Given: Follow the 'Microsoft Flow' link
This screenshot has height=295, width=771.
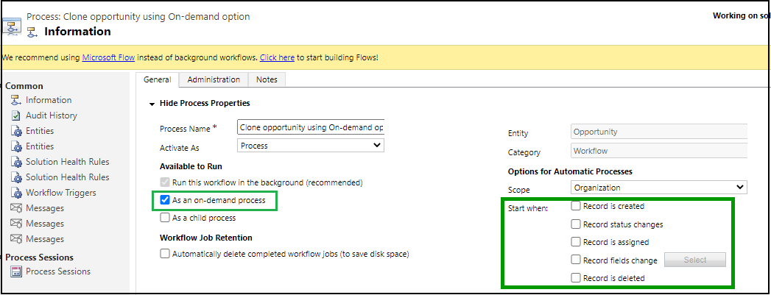Looking at the screenshot, I should 109,57.
